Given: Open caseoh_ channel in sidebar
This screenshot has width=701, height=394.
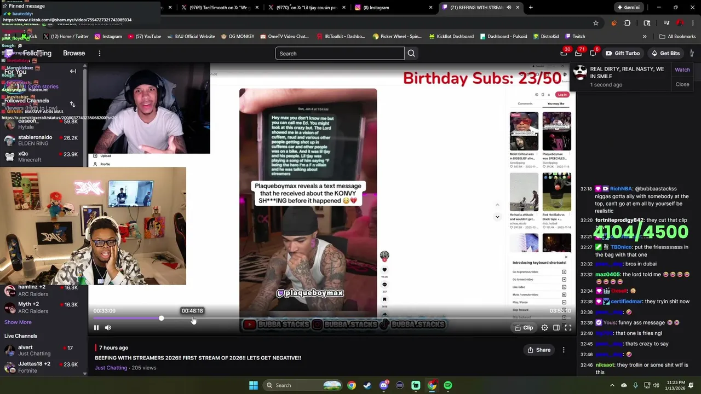Looking at the screenshot, I should pos(44,124).
